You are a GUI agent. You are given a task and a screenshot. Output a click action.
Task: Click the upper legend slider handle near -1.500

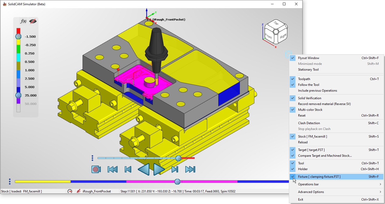(18, 36)
